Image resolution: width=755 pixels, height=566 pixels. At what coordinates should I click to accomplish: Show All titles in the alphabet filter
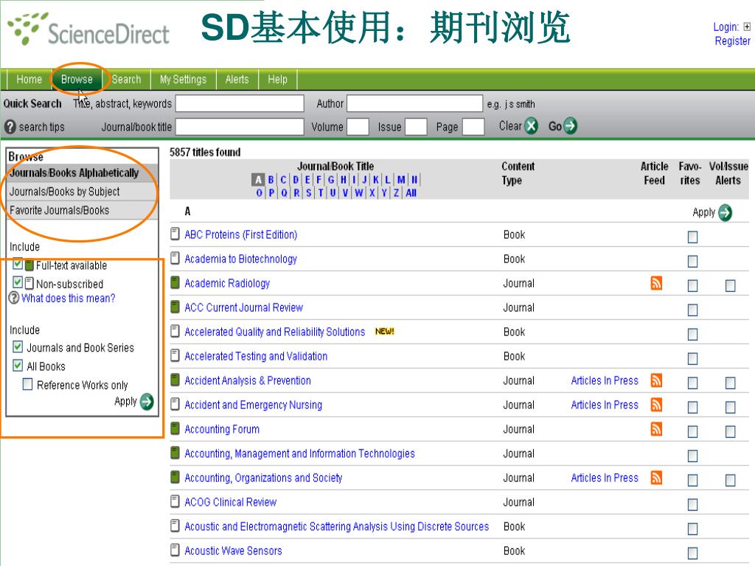click(411, 193)
